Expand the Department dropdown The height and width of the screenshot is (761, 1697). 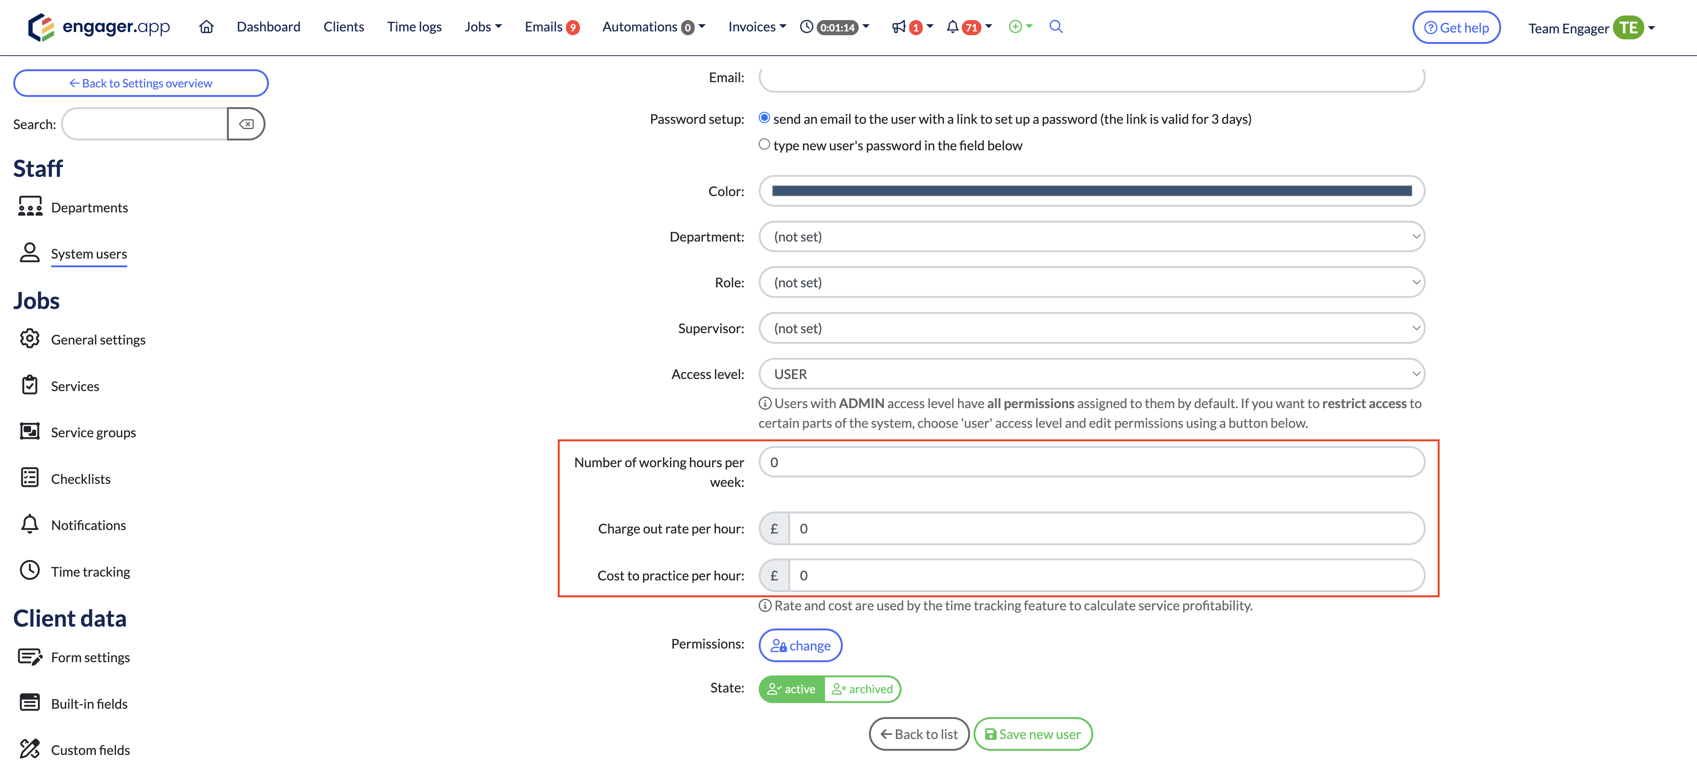click(x=1091, y=236)
